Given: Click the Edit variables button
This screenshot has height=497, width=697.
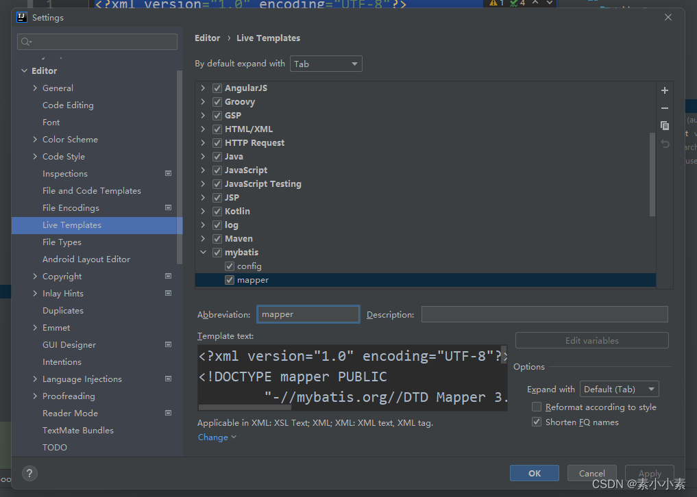Looking at the screenshot, I should pos(591,340).
